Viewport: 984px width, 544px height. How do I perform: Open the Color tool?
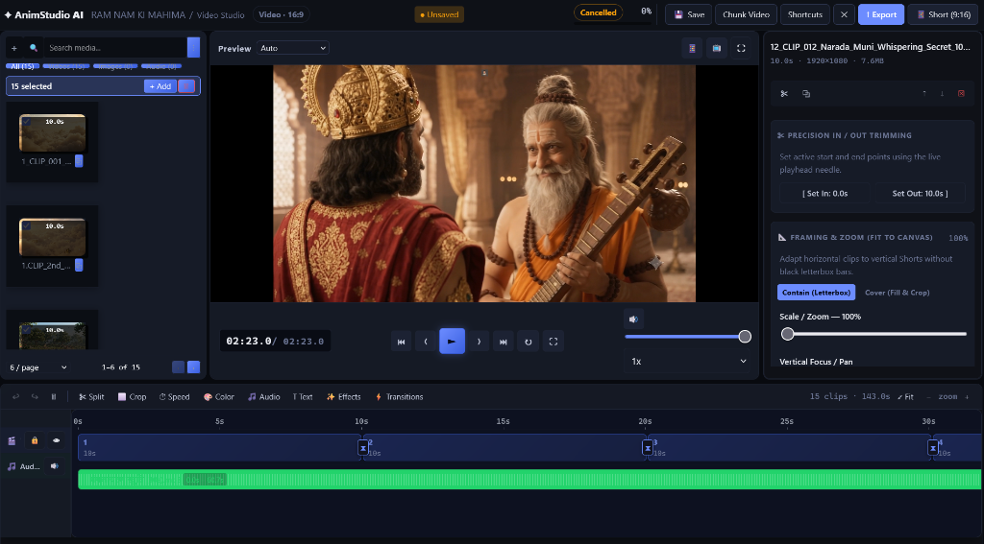pos(219,396)
